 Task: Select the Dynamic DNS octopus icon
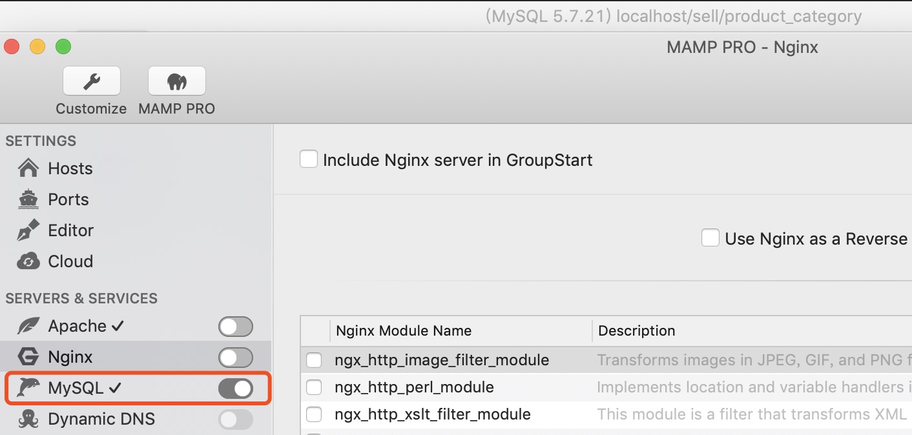pos(28,419)
